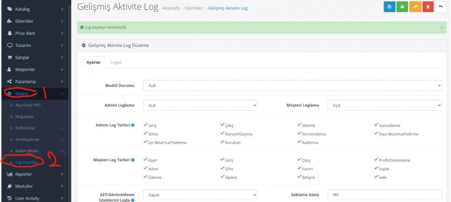Click the help icon beside Müşteri Log Türleri

[133, 160]
